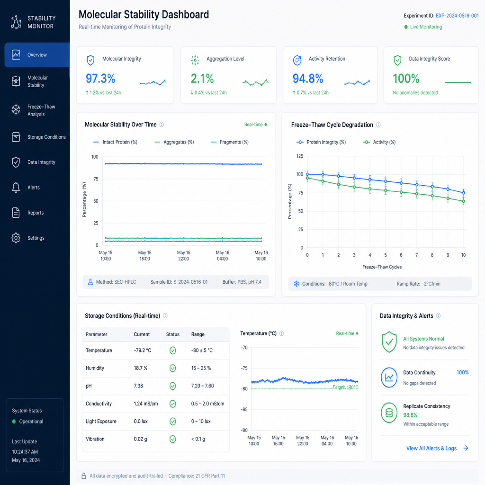Click the Parameter column header

coord(97,334)
